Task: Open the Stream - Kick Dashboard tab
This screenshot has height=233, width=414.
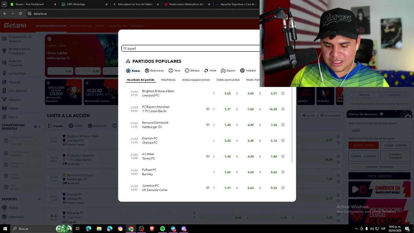Action: [x=33, y=4]
